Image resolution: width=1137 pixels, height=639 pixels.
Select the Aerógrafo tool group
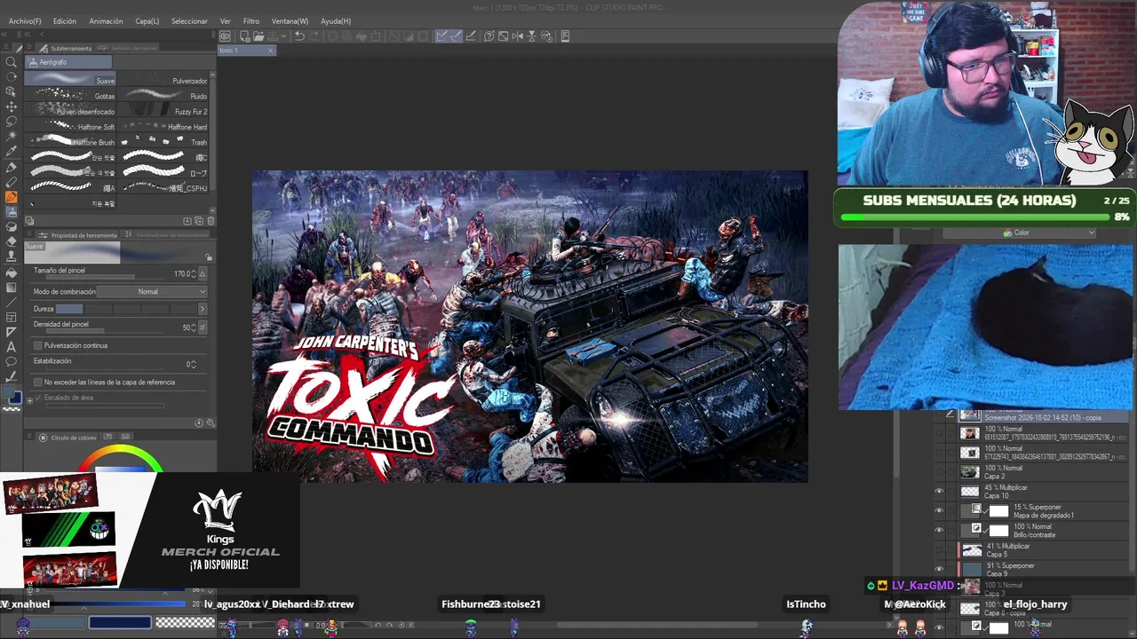point(68,62)
